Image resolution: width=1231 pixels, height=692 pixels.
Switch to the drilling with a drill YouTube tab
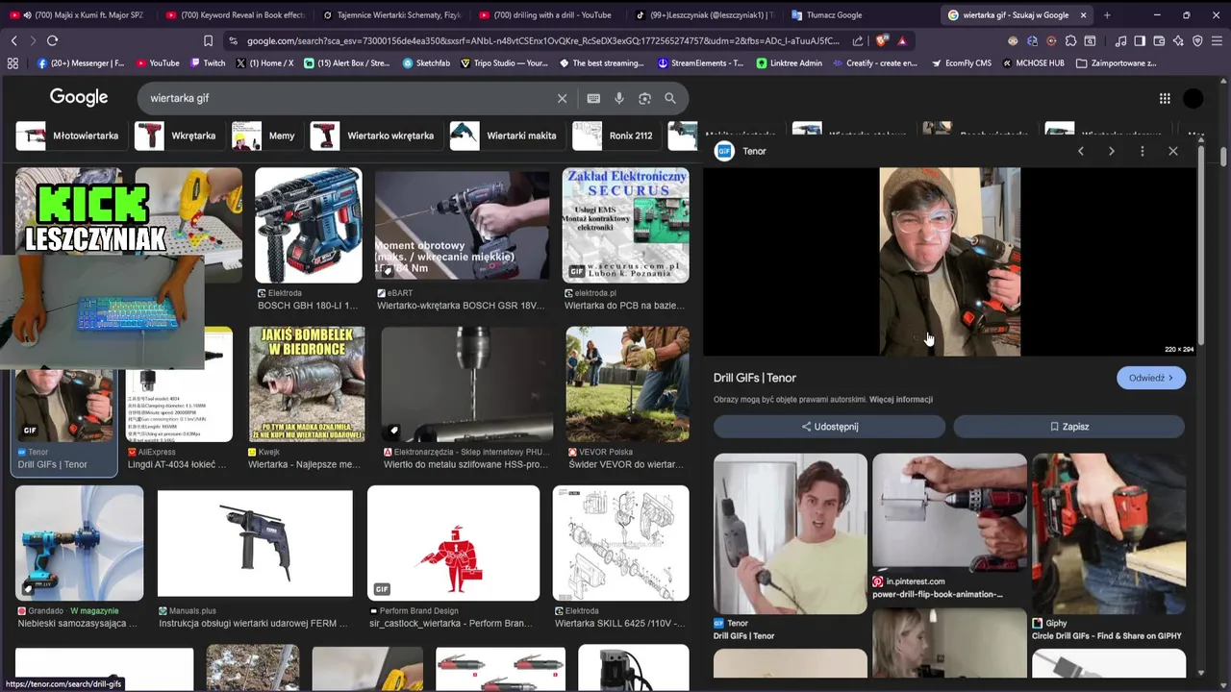[551, 15]
